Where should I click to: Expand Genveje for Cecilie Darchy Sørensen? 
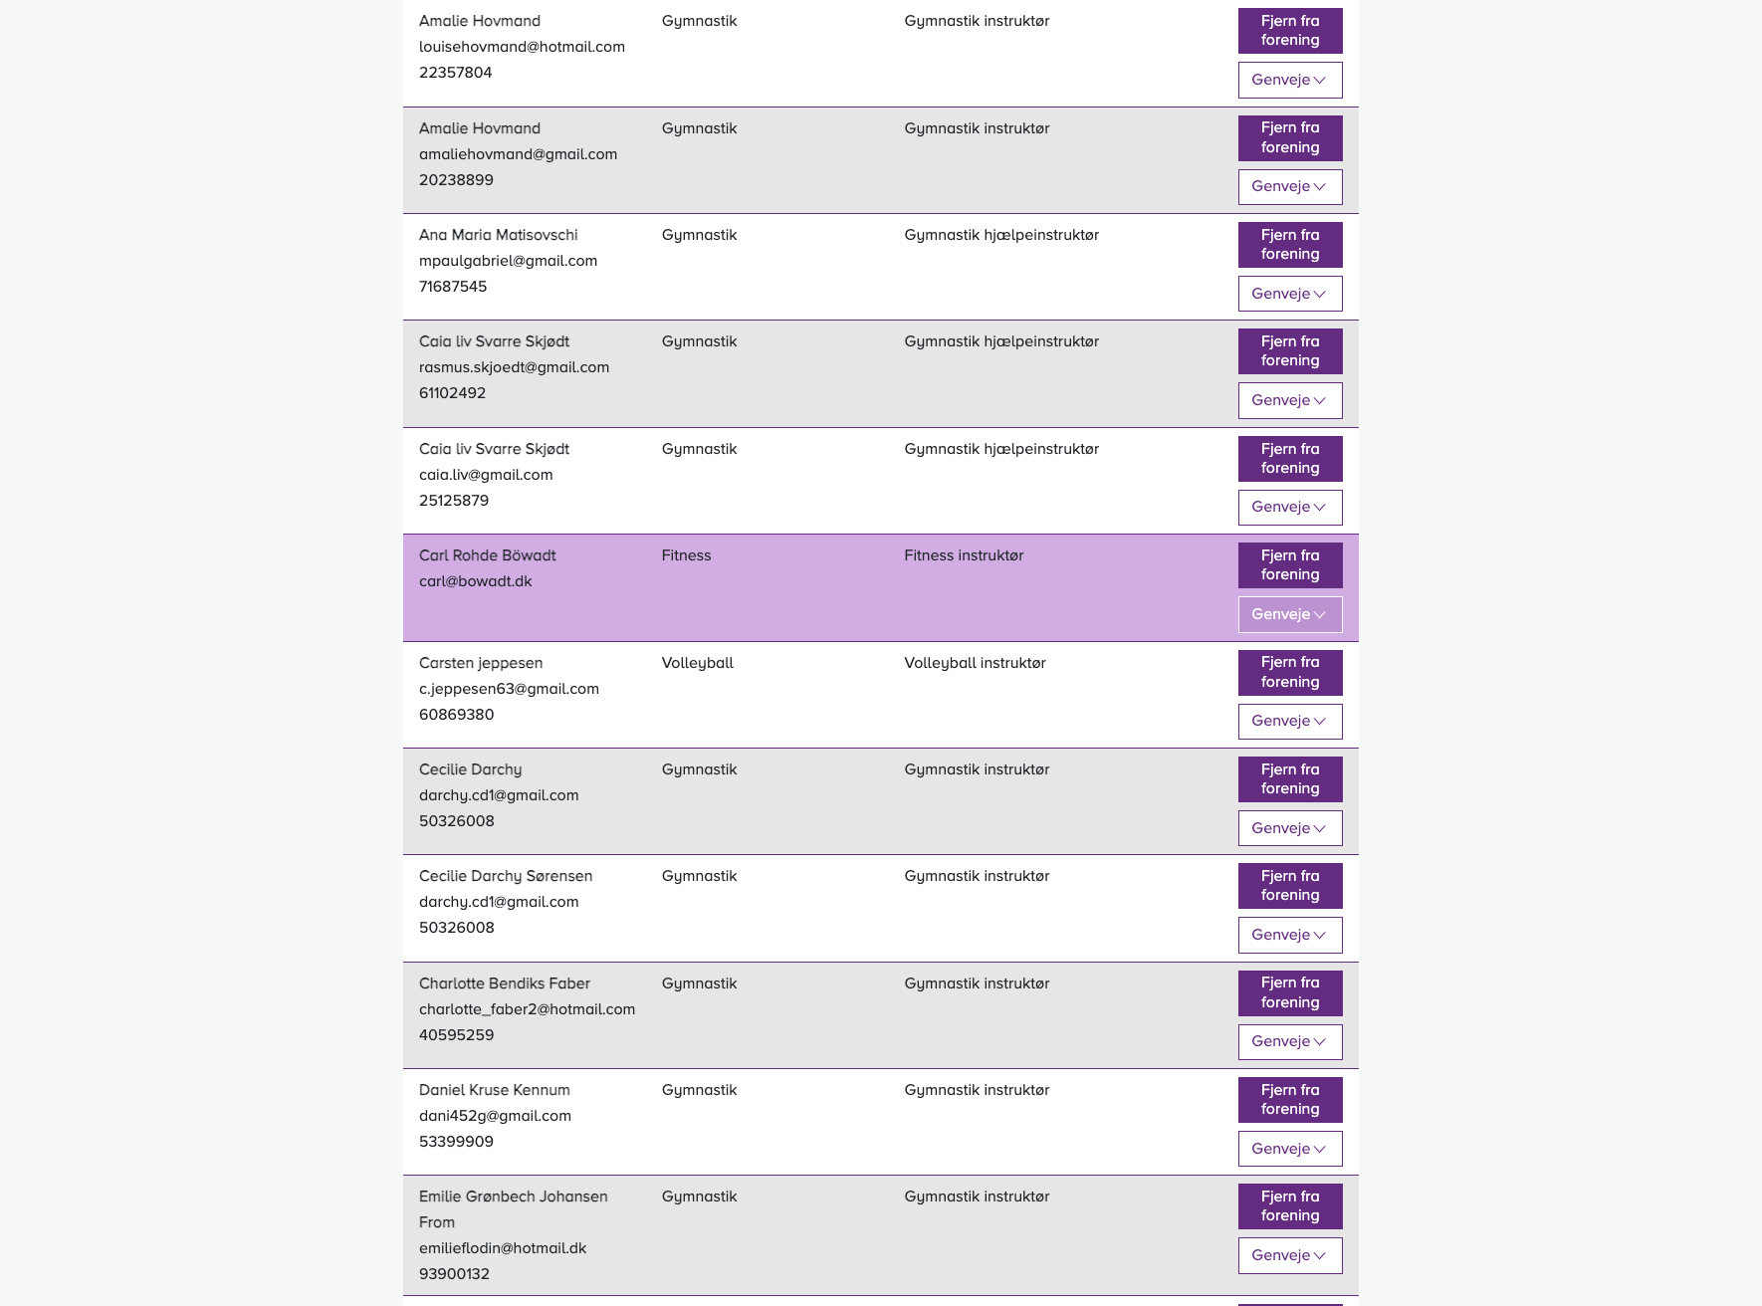(1290, 935)
